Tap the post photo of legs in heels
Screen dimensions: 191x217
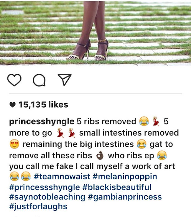pyautogui.click(x=95, y=33)
